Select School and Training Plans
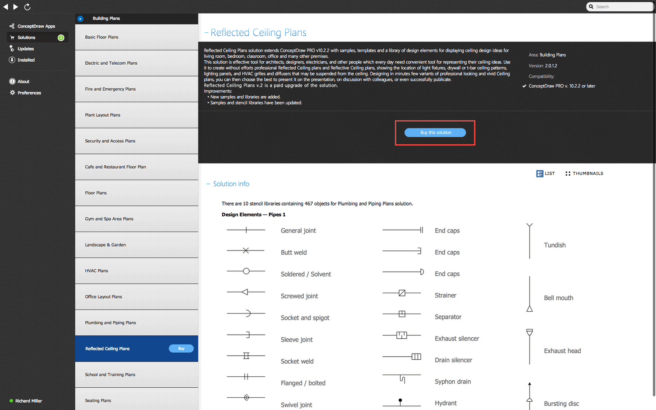656x410 pixels. click(x=136, y=375)
